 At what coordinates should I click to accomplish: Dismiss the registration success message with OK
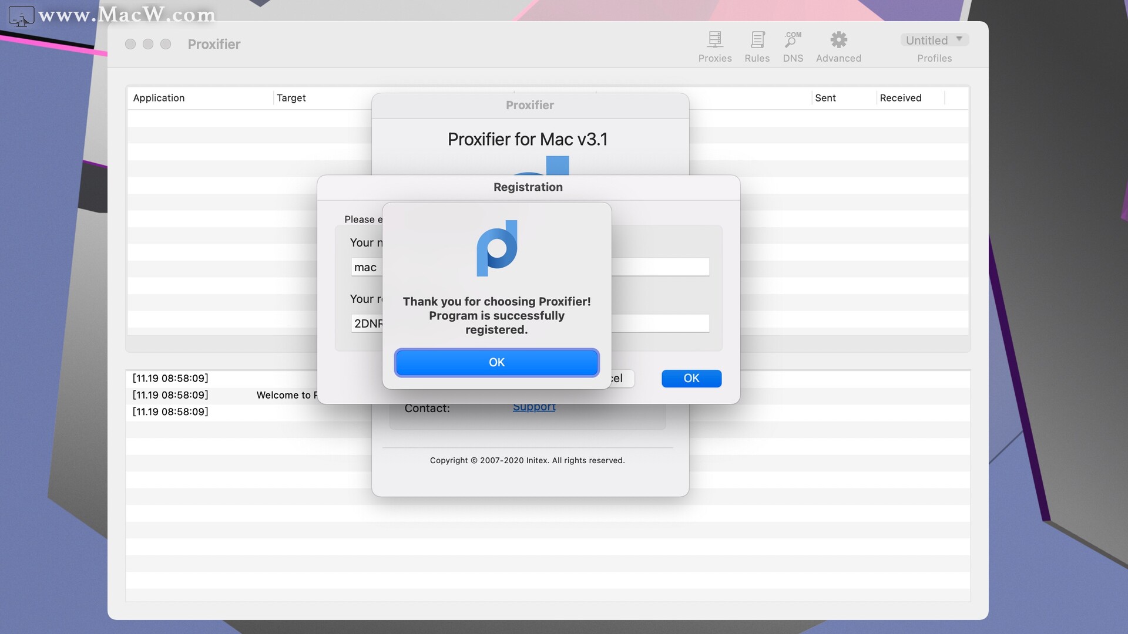click(496, 362)
